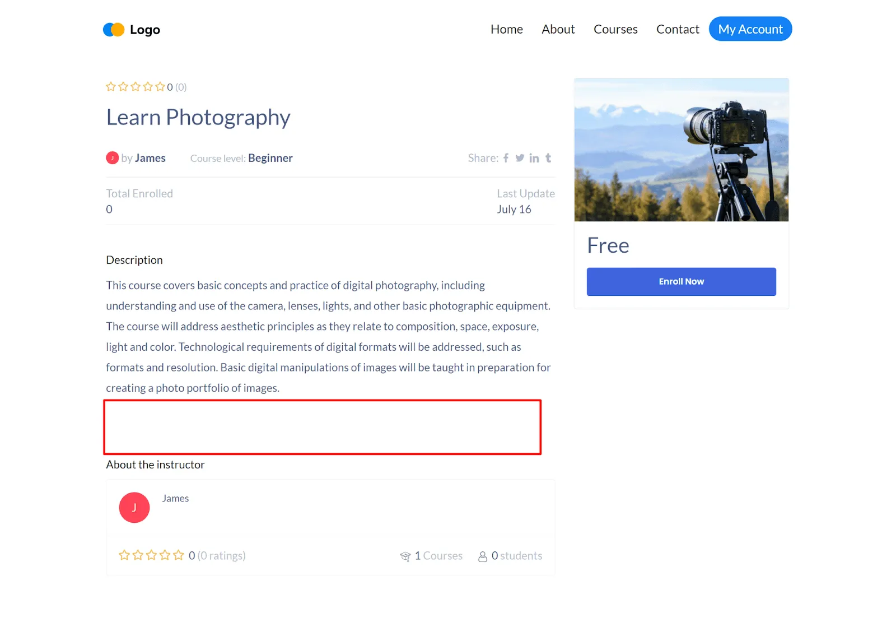Navigate to Contact page
The width and height of the screenshot is (896, 627).
pos(678,29)
